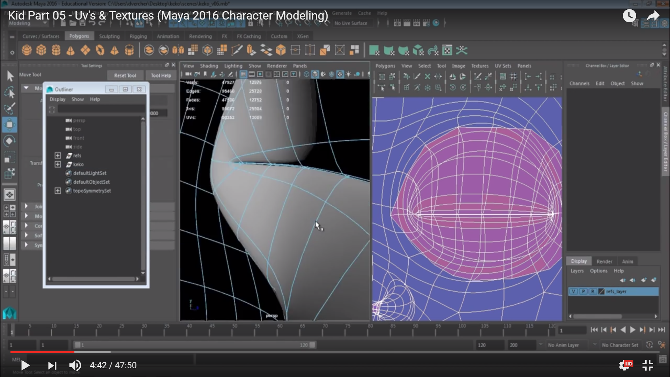The height and width of the screenshot is (377, 670).
Task: Click the Multi-Cut tool shelf icon
Action: point(237,50)
